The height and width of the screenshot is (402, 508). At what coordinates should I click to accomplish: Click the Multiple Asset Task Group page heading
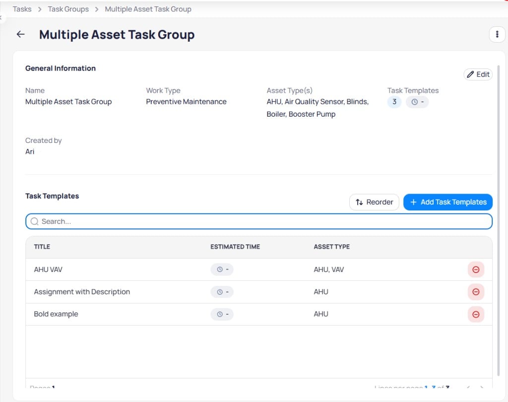click(x=117, y=35)
